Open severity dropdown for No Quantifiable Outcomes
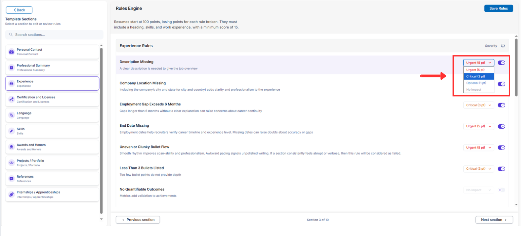This screenshot has width=521, height=236. pyautogui.click(x=478, y=190)
